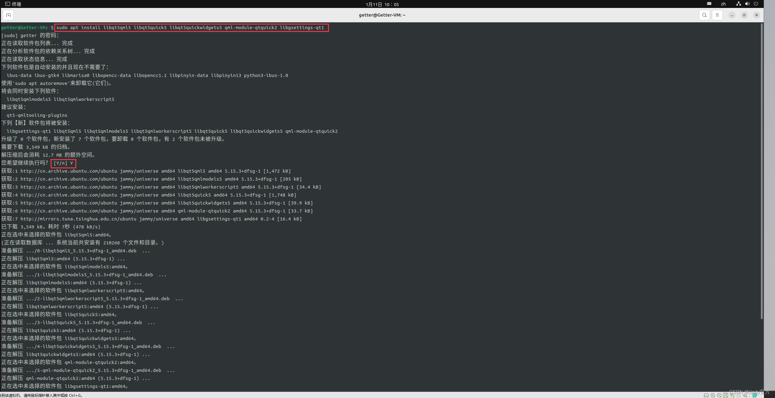Click the on-screen keyboard icon in top bar
The height and width of the screenshot is (398, 775).
[709, 4]
